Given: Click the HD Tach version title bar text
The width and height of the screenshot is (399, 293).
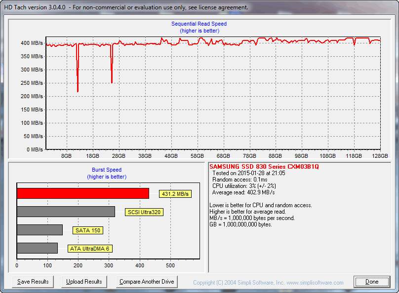Looking at the screenshot, I should coord(126,7).
